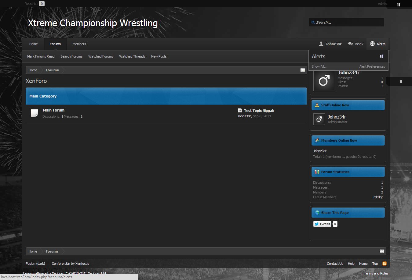
Task: Select Watched Threads in sub-navigation
Action: tap(132, 56)
